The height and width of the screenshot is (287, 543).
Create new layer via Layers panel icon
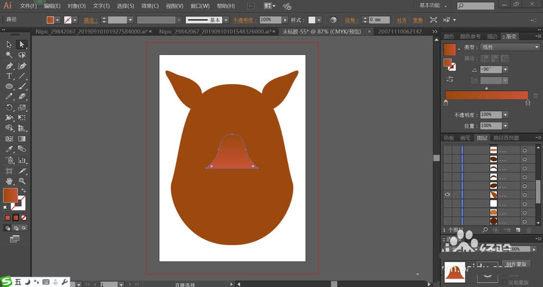point(518,230)
